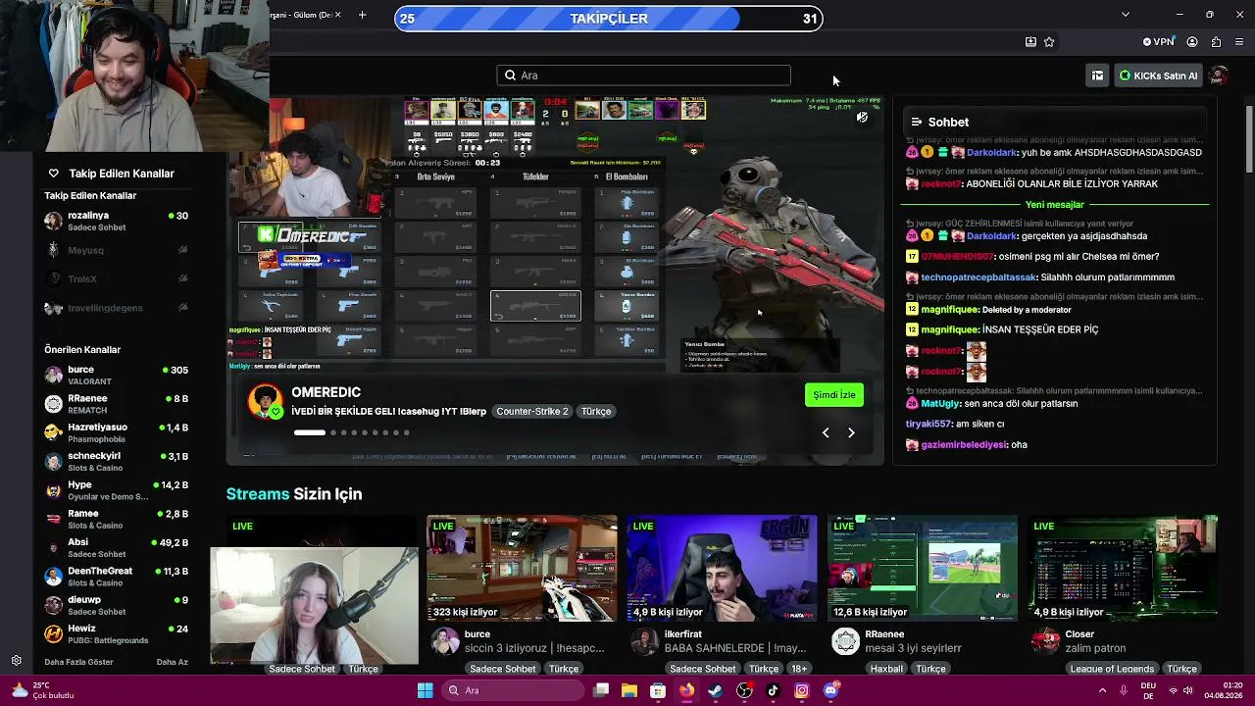Open RRaenee's avatar in recommended channels

[53, 403]
